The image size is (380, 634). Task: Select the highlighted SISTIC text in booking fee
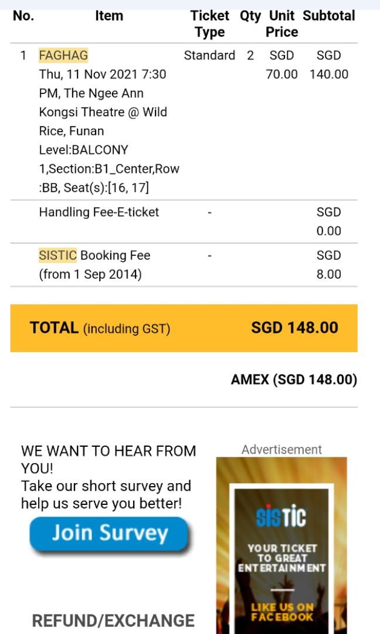tap(53, 255)
